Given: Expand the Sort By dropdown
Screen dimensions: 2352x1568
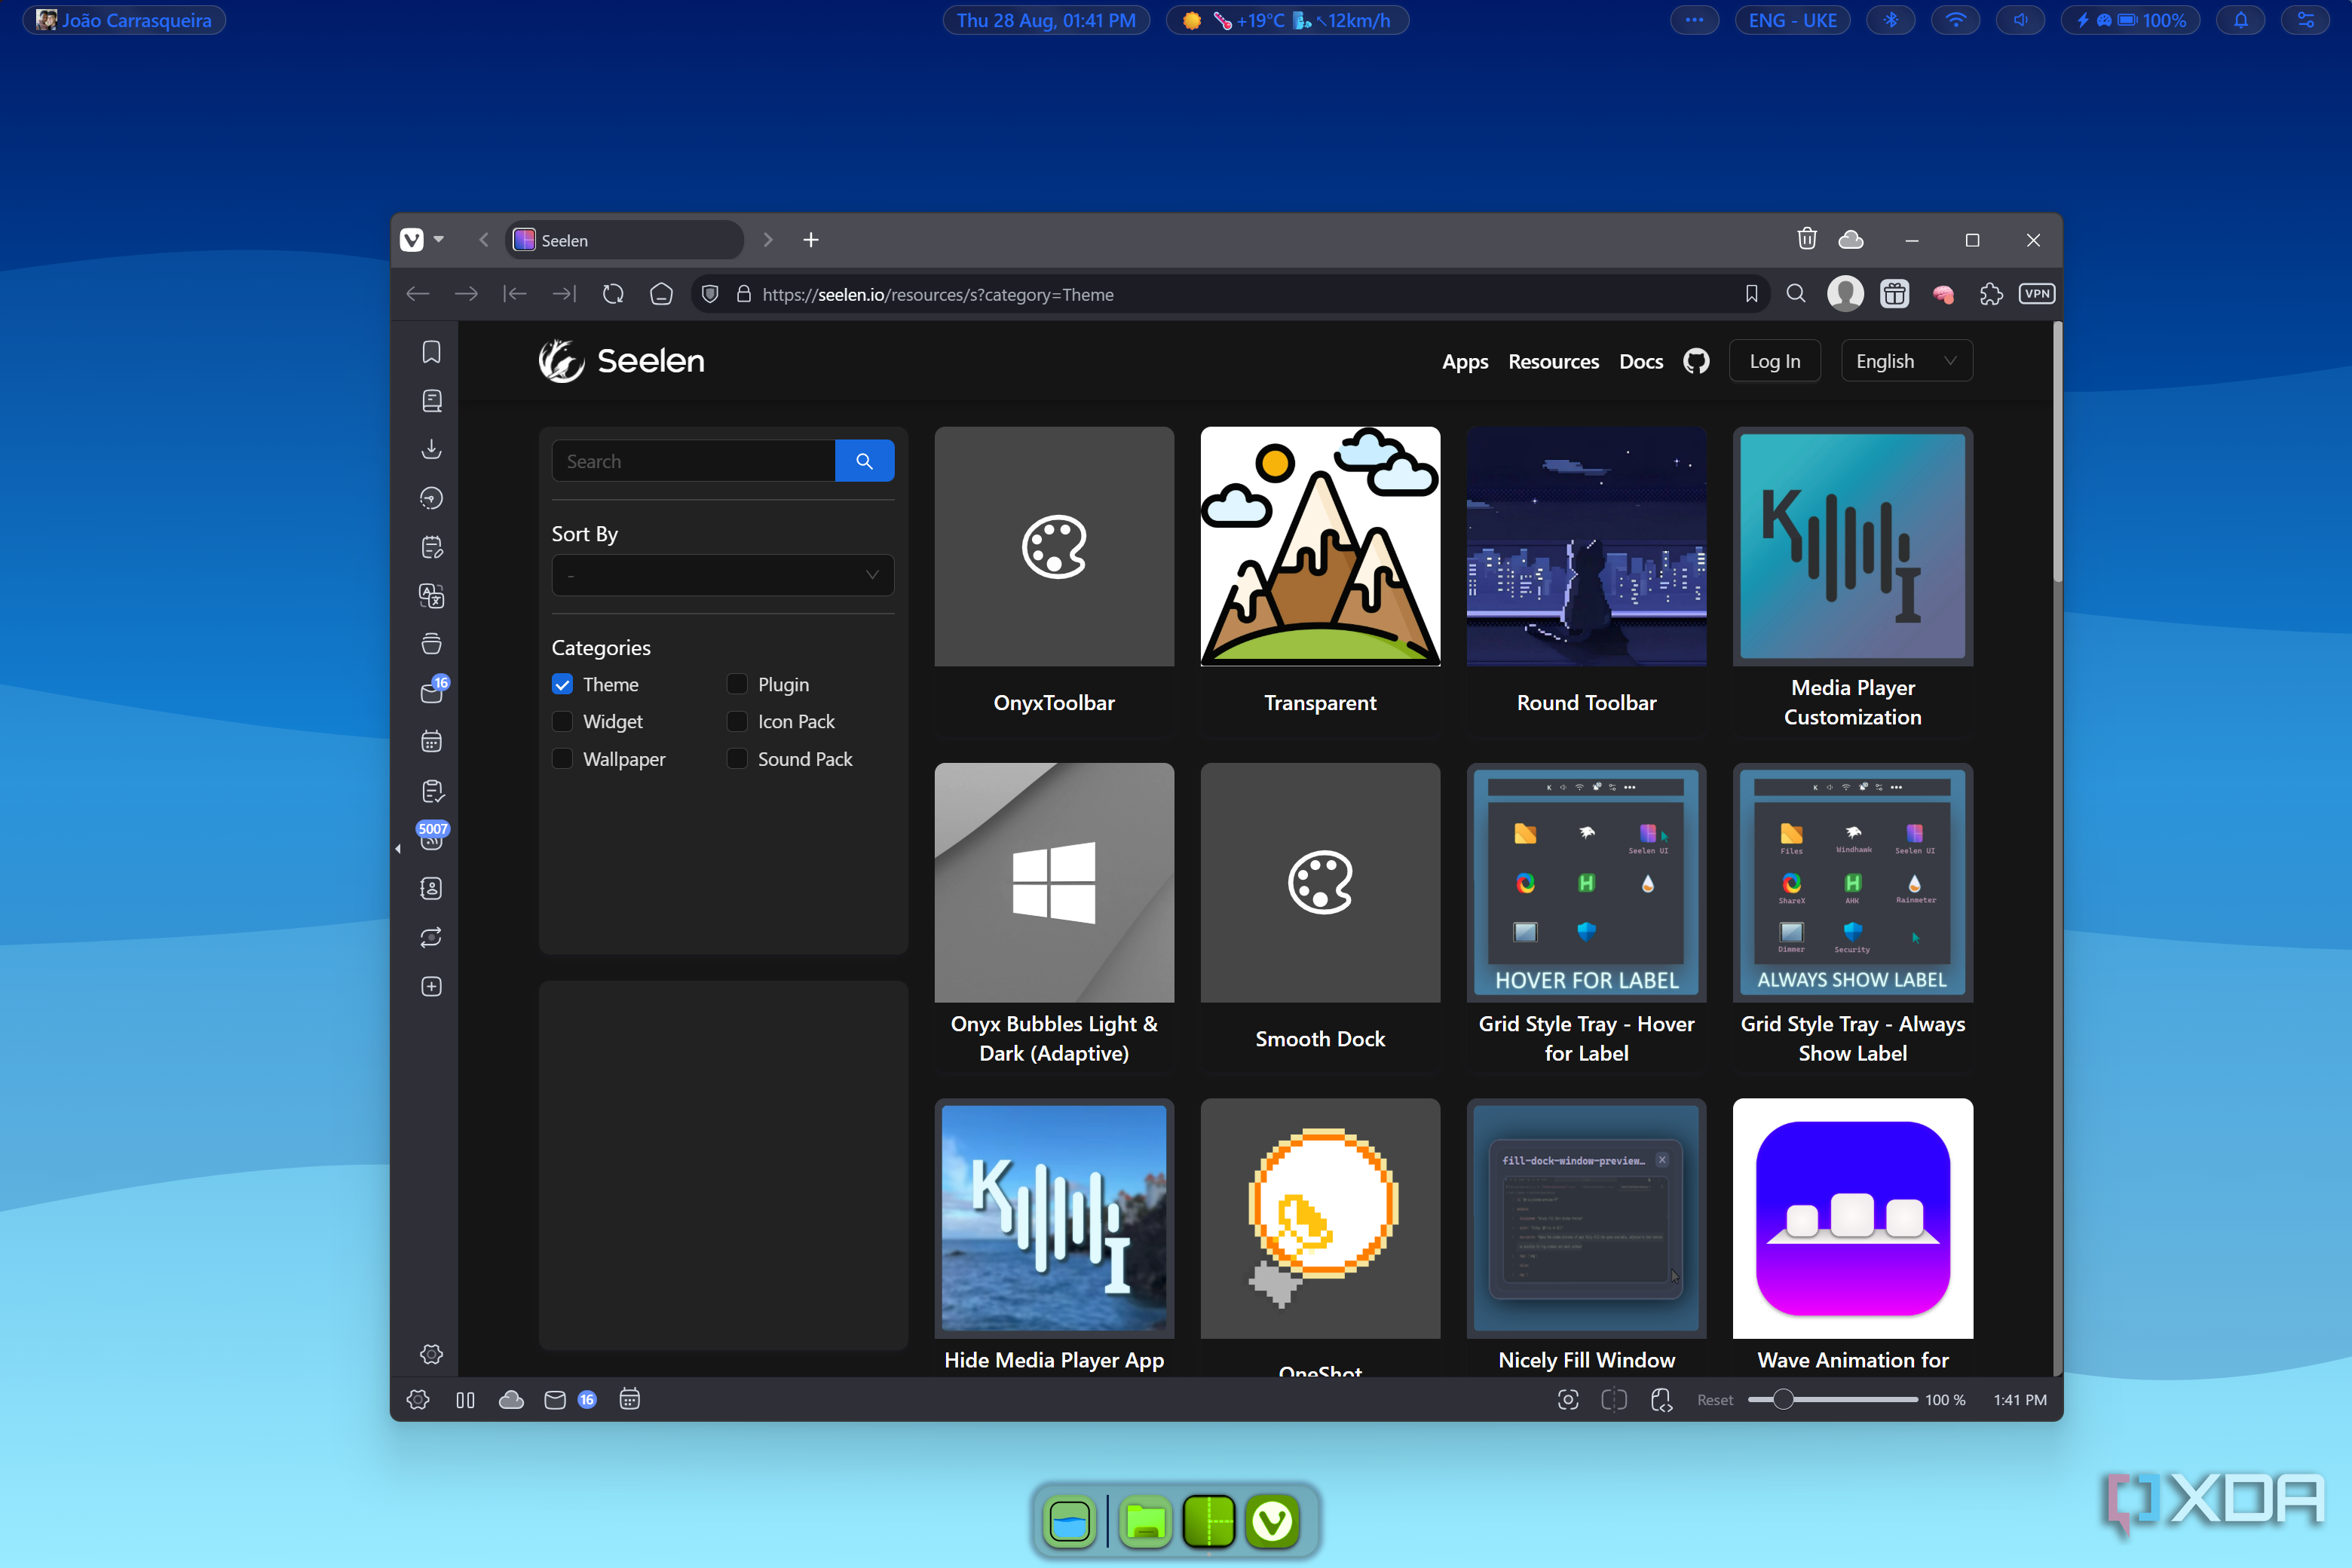Looking at the screenshot, I should point(722,575).
